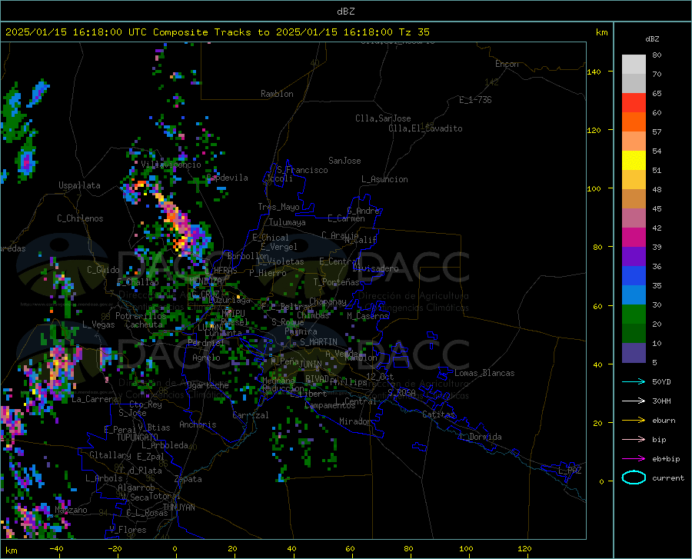Click the 'Capdevila' map label
Screen dimensions: 692x559
click(x=228, y=178)
